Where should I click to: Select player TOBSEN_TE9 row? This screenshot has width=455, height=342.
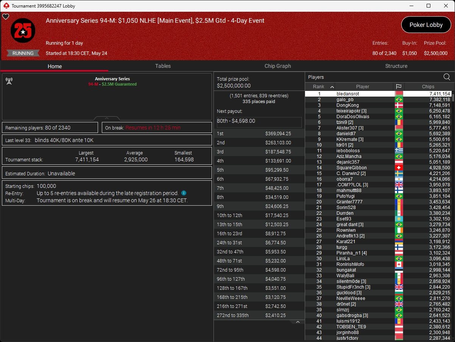[x=378, y=326]
